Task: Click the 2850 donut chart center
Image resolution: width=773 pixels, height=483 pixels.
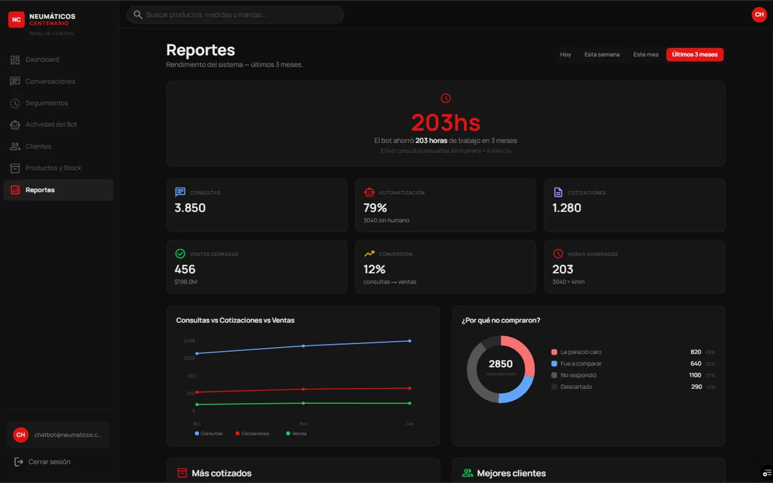Action: [501, 364]
